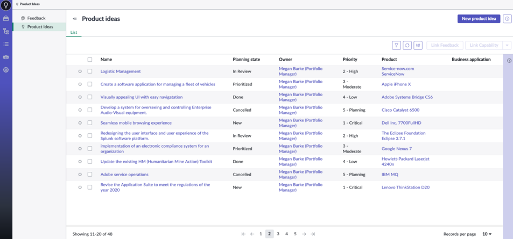Click the lightbulb logo icon in sidebar
513x239 pixels.
click(x=6, y=5)
